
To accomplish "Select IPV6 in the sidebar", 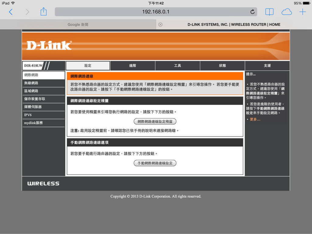I will pos(44,115).
